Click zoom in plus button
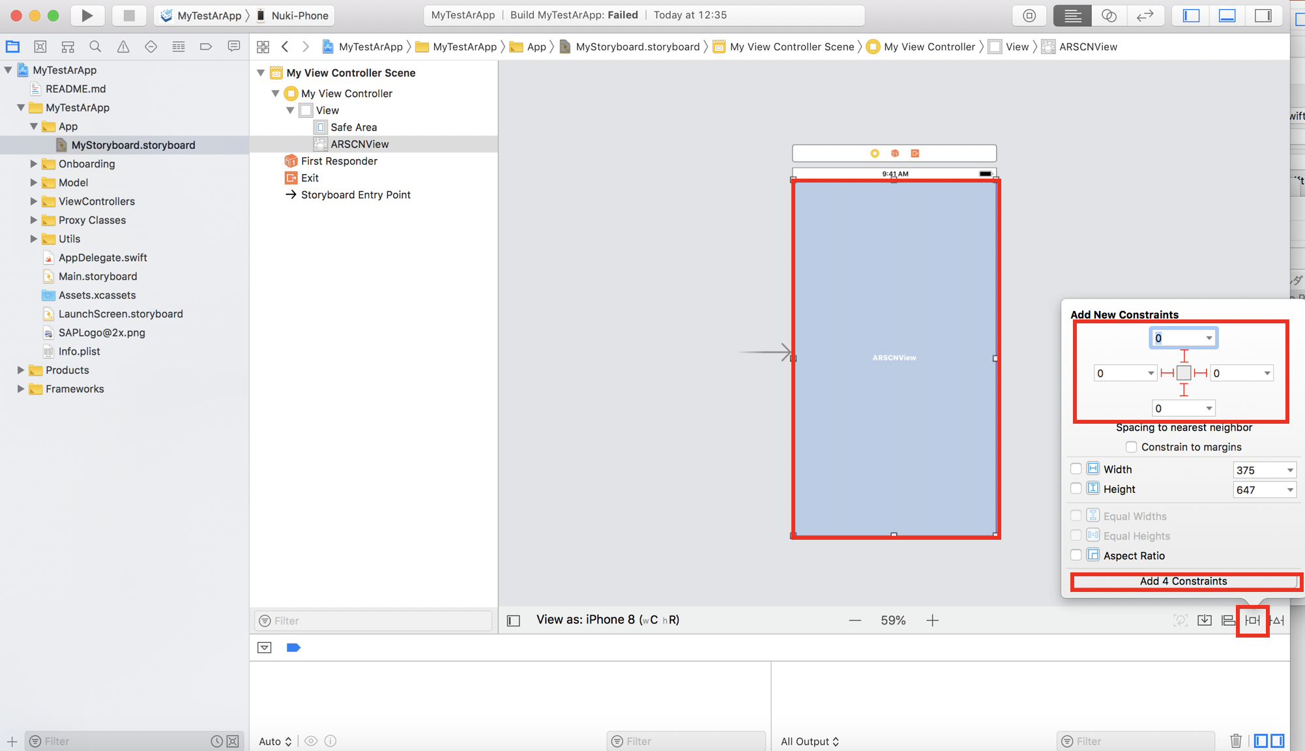This screenshot has height=751, width=1305. tap(932, 620)
